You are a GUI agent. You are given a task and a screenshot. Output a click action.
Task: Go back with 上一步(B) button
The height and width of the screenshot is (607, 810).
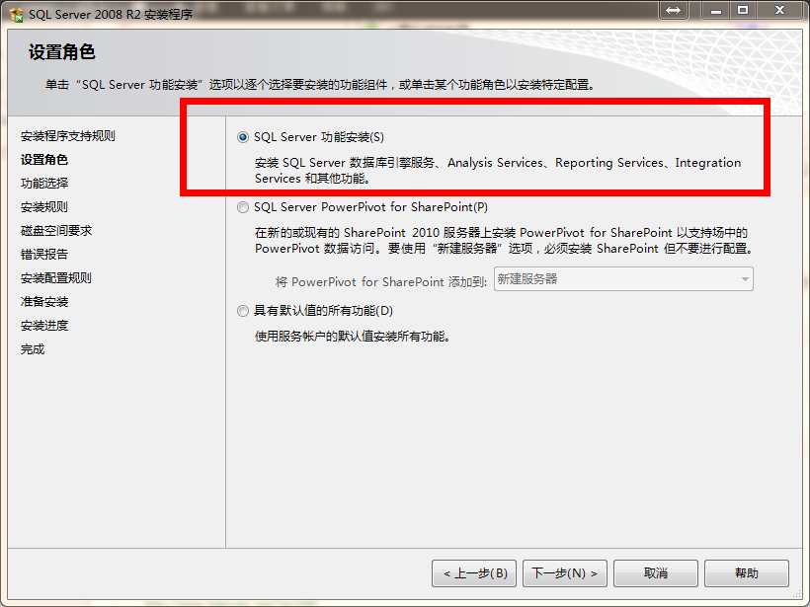474,573
